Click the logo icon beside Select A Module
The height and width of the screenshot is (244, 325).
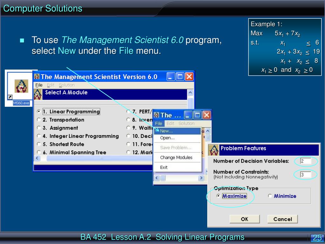click(38, 94)
